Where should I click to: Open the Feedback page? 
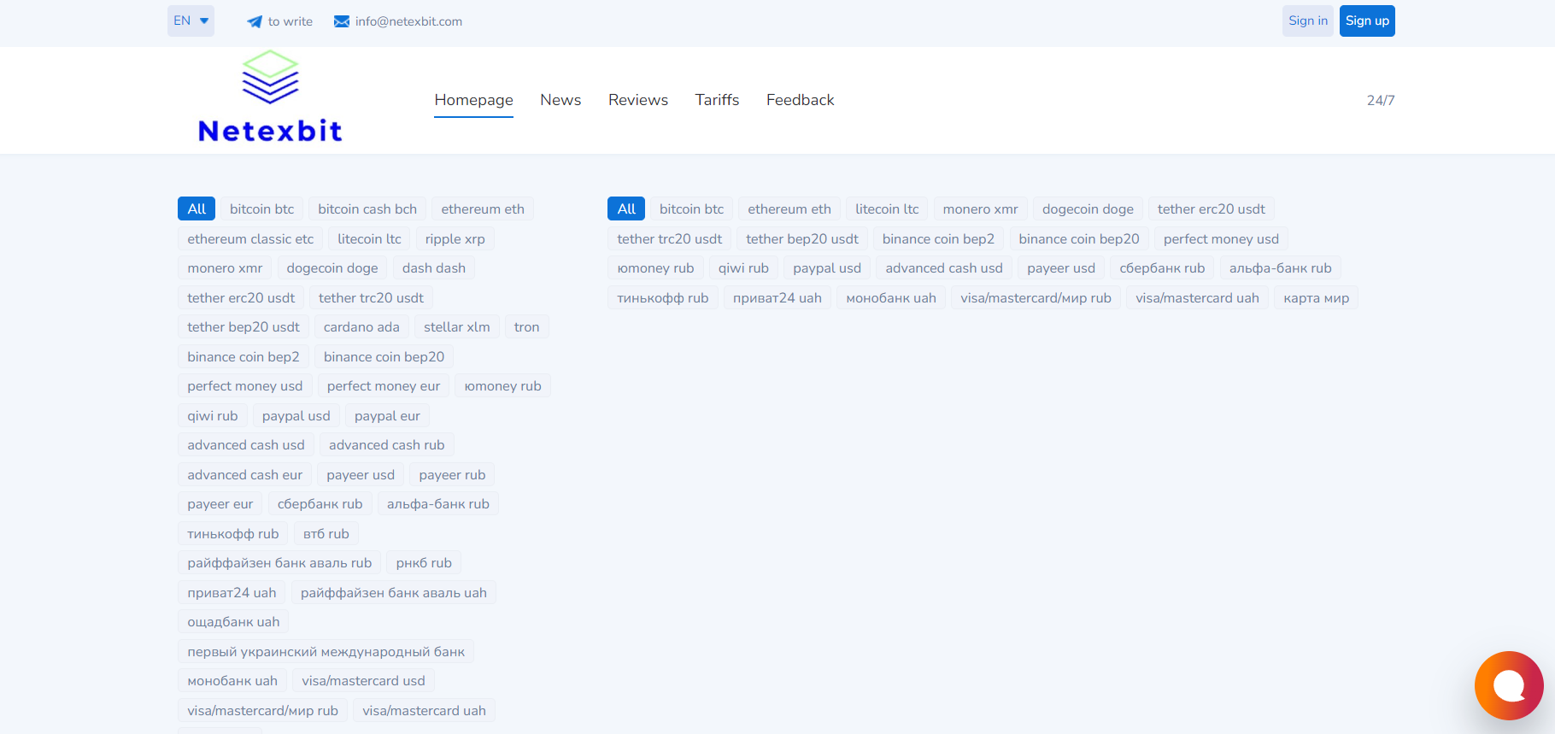click(x=800, y=100)
